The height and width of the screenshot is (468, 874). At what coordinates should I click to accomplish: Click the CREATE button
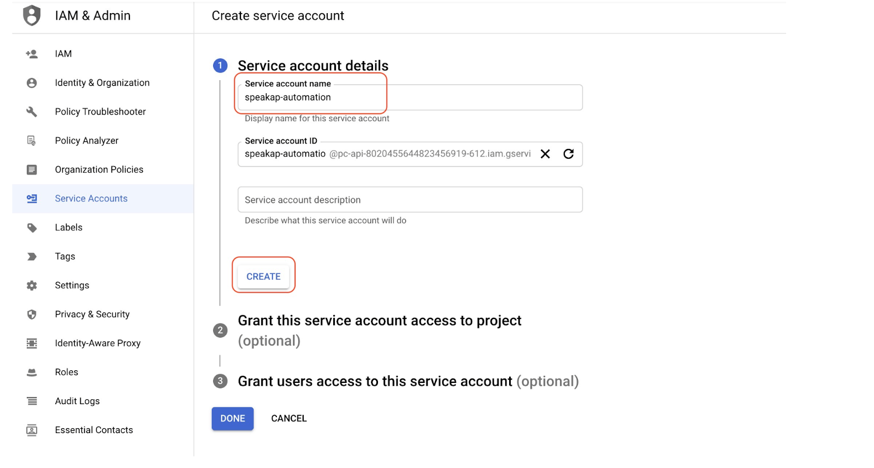coord(263,277)
